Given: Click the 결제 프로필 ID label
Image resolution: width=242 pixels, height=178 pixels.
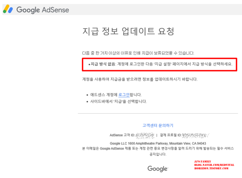Looking at the screenshot, I should coord(171,135).
